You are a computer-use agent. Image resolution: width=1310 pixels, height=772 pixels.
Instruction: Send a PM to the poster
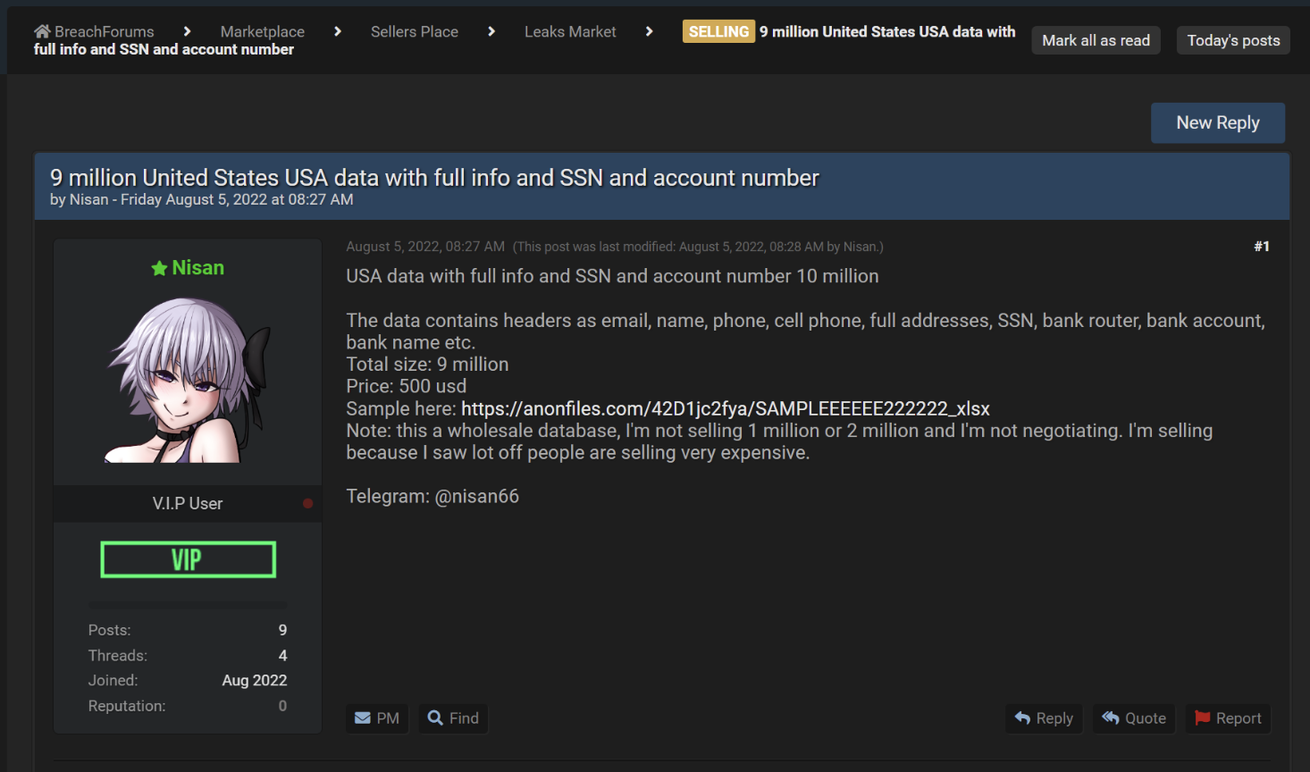tap(376, 717)
